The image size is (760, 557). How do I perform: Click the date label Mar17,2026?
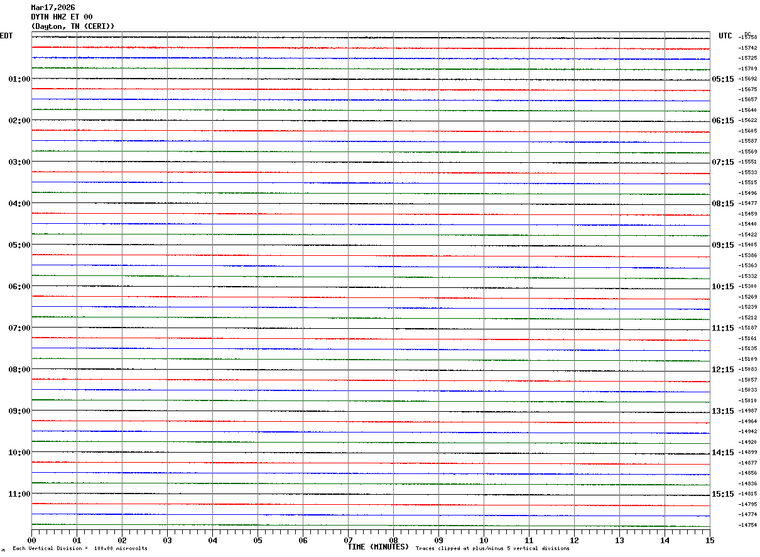click(x=53, y=8)
